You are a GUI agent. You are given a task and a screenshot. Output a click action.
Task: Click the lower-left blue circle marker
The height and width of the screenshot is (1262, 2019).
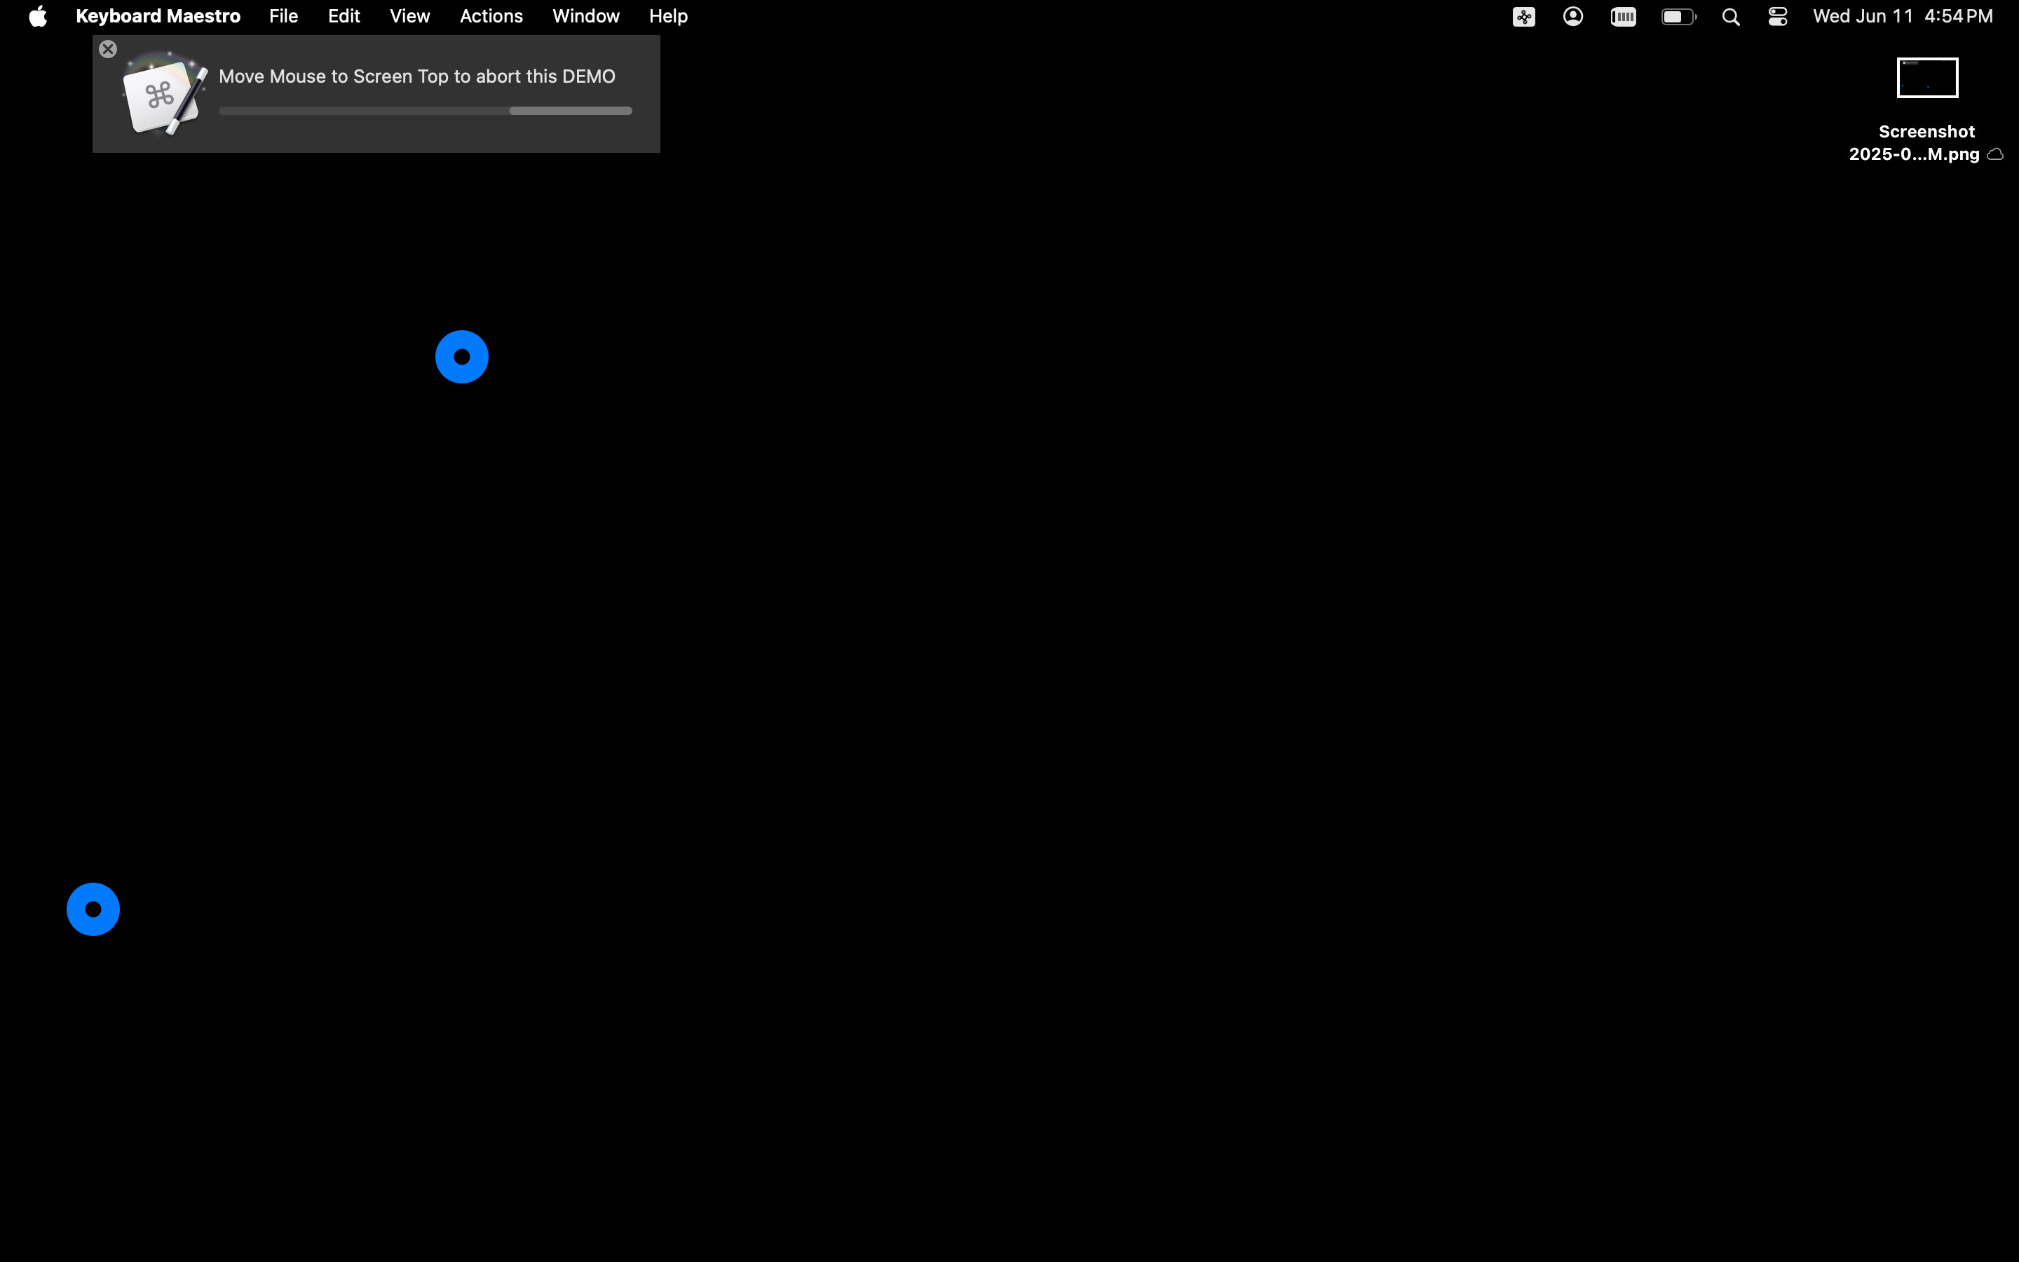[93, 909]
